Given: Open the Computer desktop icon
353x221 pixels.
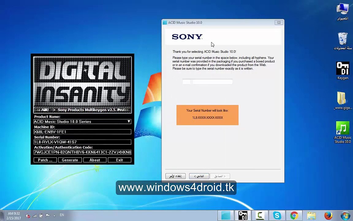Looking at the screenshot, I should click(343, 12).
